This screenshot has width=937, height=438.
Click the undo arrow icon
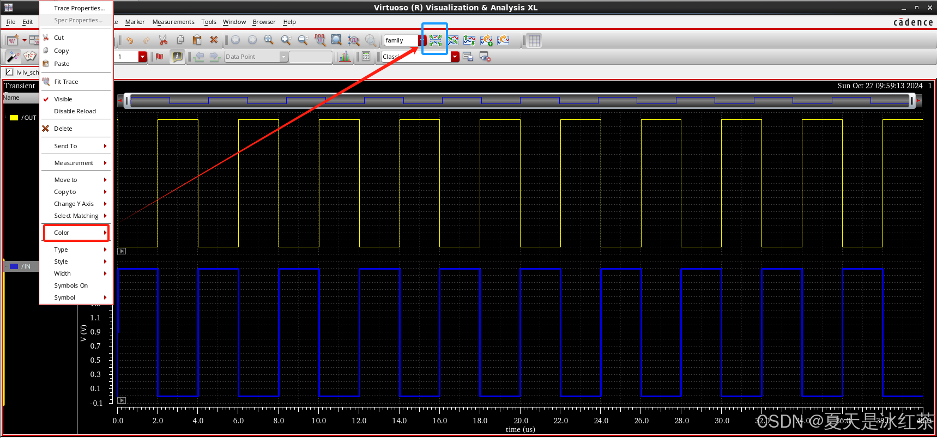coord(130,40)
